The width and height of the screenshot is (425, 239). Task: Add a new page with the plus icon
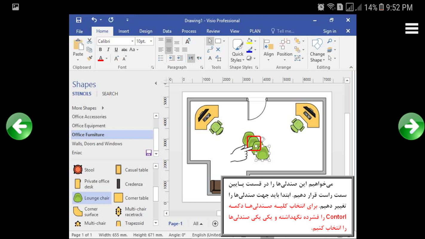point(215,223)
